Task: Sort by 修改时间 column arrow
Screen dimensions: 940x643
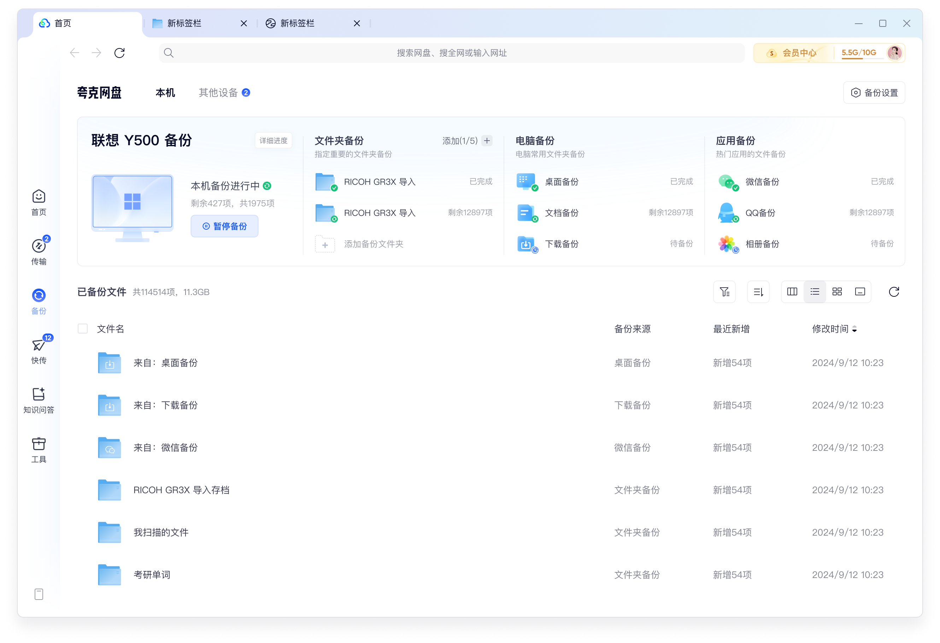Action: point(854,329)
